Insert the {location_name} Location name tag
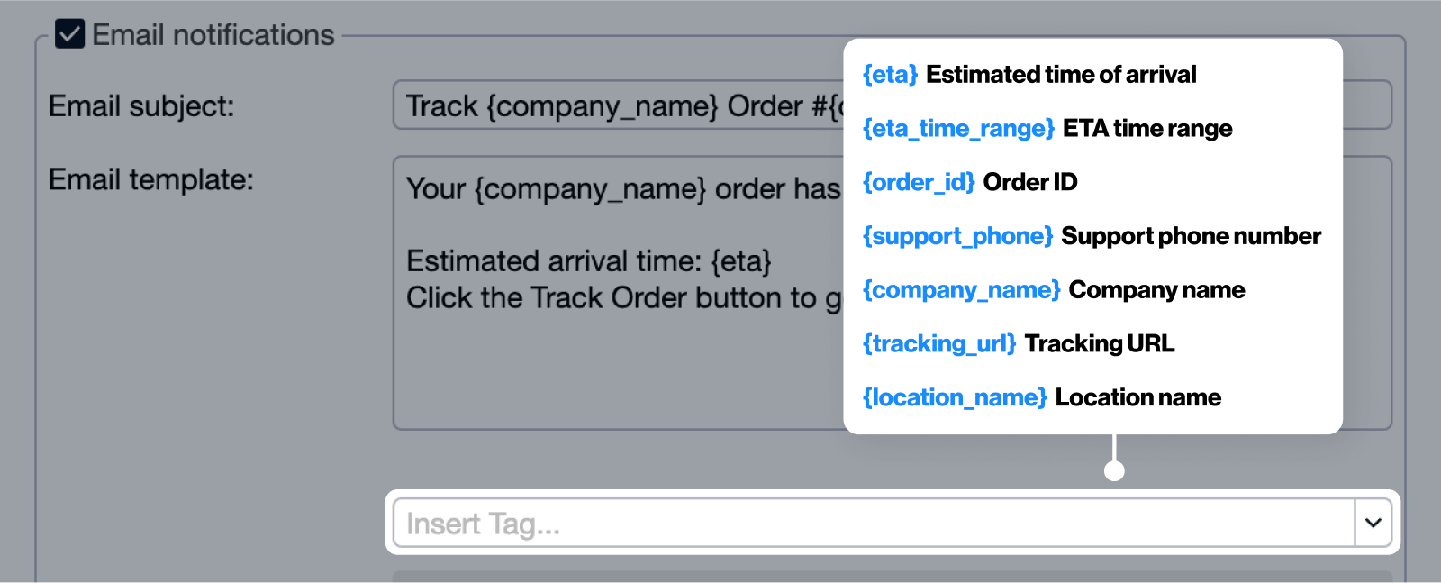This screenshot has width=1441, height=583. click(1041, 396)
